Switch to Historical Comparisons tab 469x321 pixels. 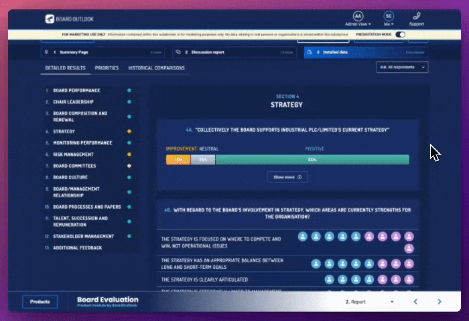[157, 68]
